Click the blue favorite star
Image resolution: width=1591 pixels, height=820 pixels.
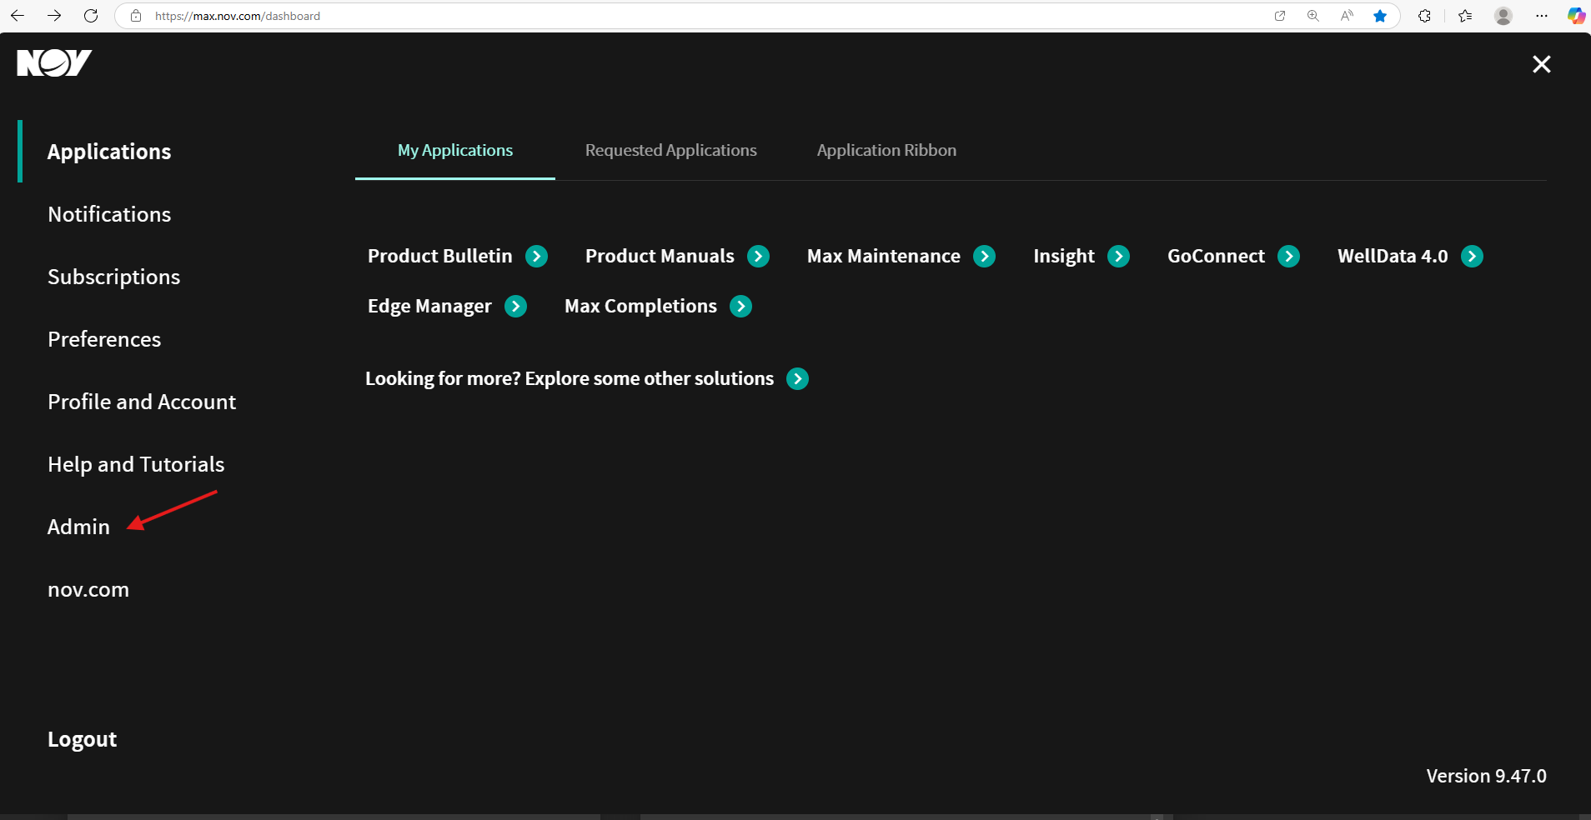click(1380, 16)
